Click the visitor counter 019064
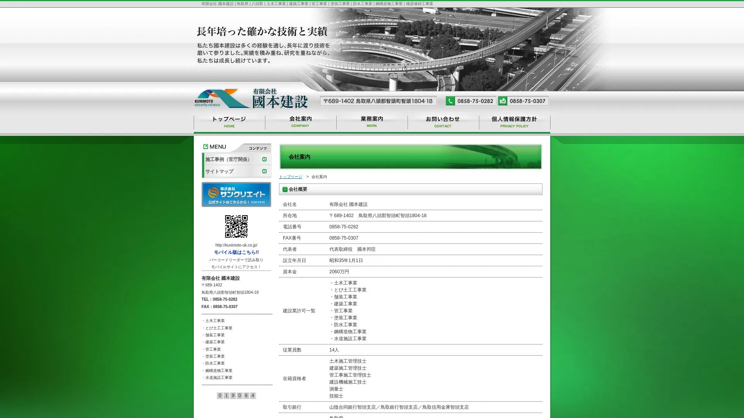 pyautogui.click(x=236, y=396)
